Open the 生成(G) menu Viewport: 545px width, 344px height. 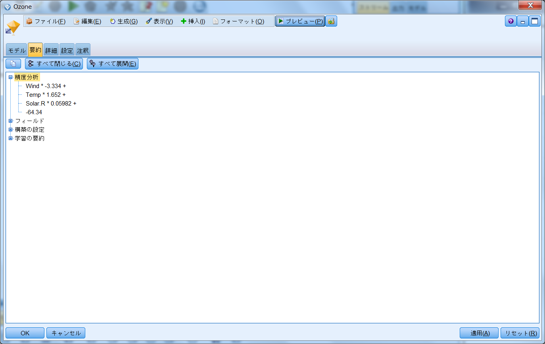123,21
